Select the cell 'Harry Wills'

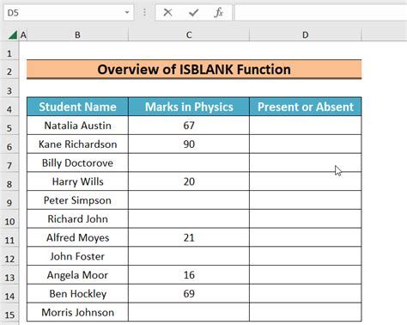[77, 181]
